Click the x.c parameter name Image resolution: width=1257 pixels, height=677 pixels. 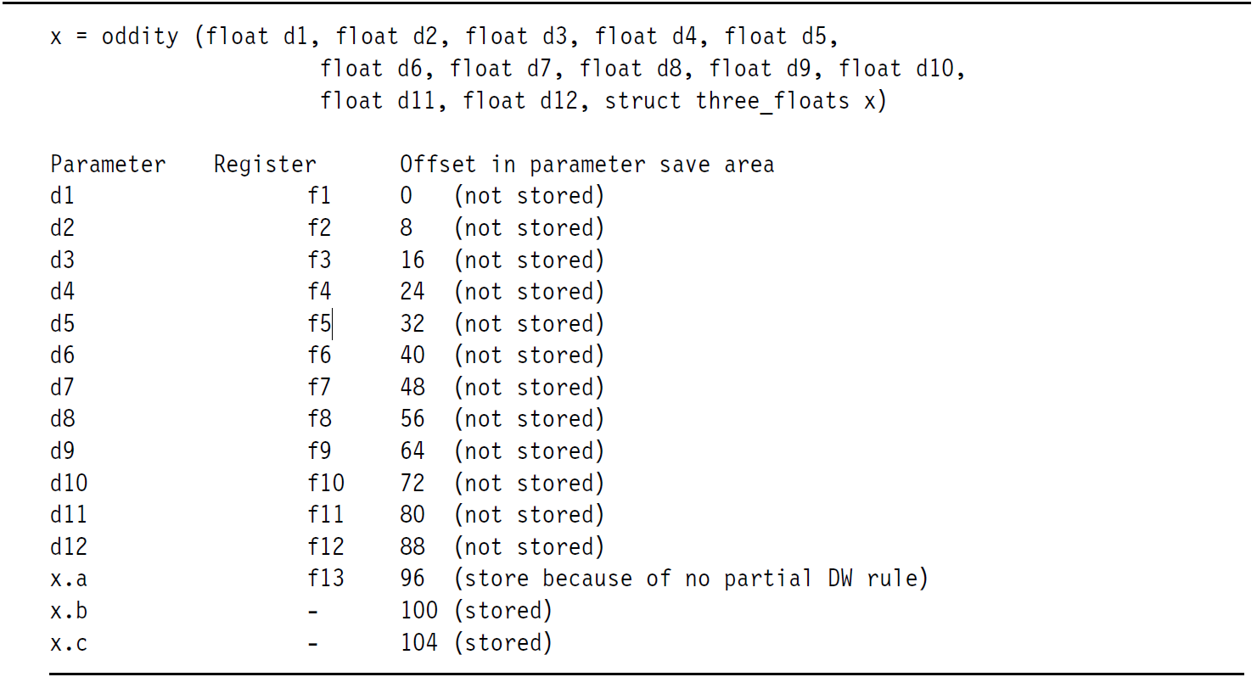69,643
